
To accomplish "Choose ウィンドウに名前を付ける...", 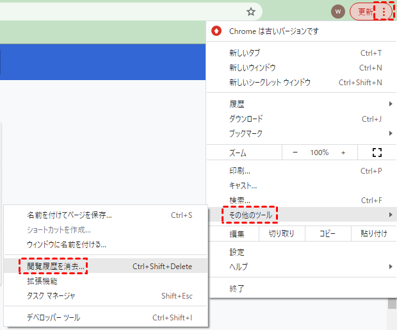I will click(x=106, y=245).
